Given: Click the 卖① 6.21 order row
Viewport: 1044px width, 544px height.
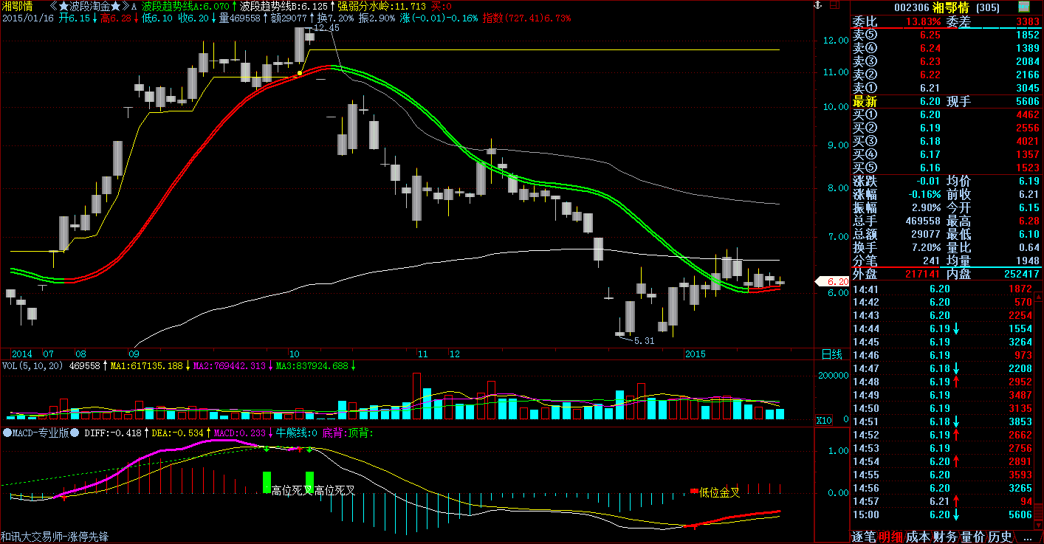Looking at the screenshot, I should pyautogui.click(x=946, y=88).
